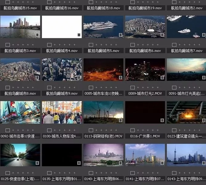Enable the checkbox for 0100-城市人物车流4
The height and width of the screenshot is (185, 206).
pyautogui.click(x=49, y=130)
